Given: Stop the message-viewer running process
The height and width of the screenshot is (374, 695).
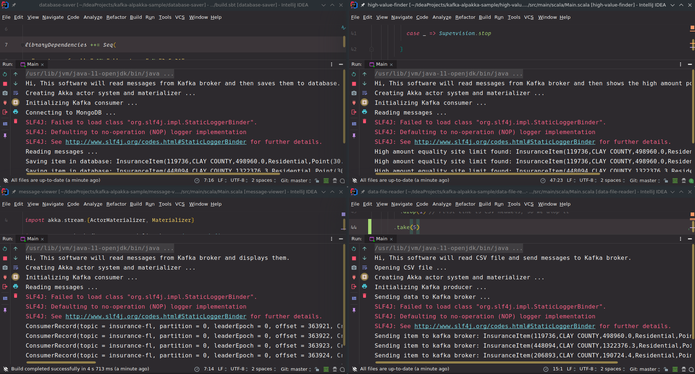Looking at the screenshot, I should pos(5,258).
